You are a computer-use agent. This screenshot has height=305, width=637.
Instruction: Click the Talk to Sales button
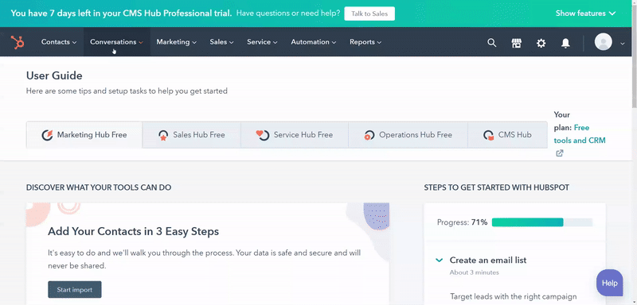pos(369,14)
